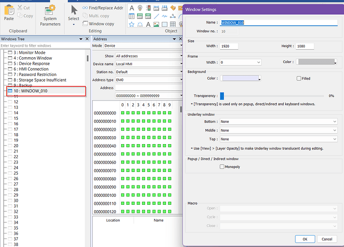
Task: Pick the Frame color swatch
Action: click(x=317, y=62)
